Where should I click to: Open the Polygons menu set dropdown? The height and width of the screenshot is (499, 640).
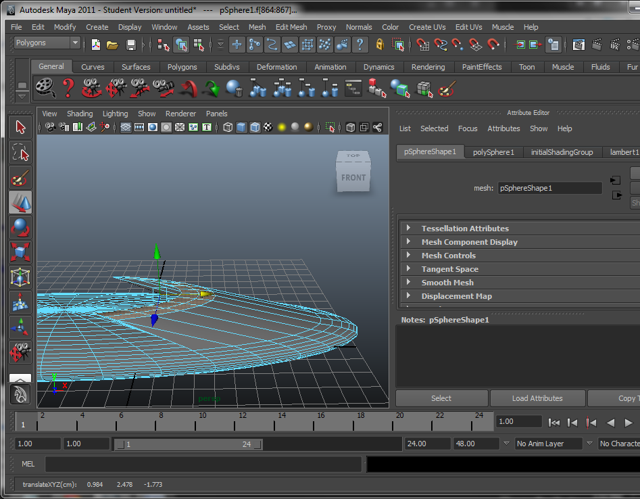(x=47, y=43)
